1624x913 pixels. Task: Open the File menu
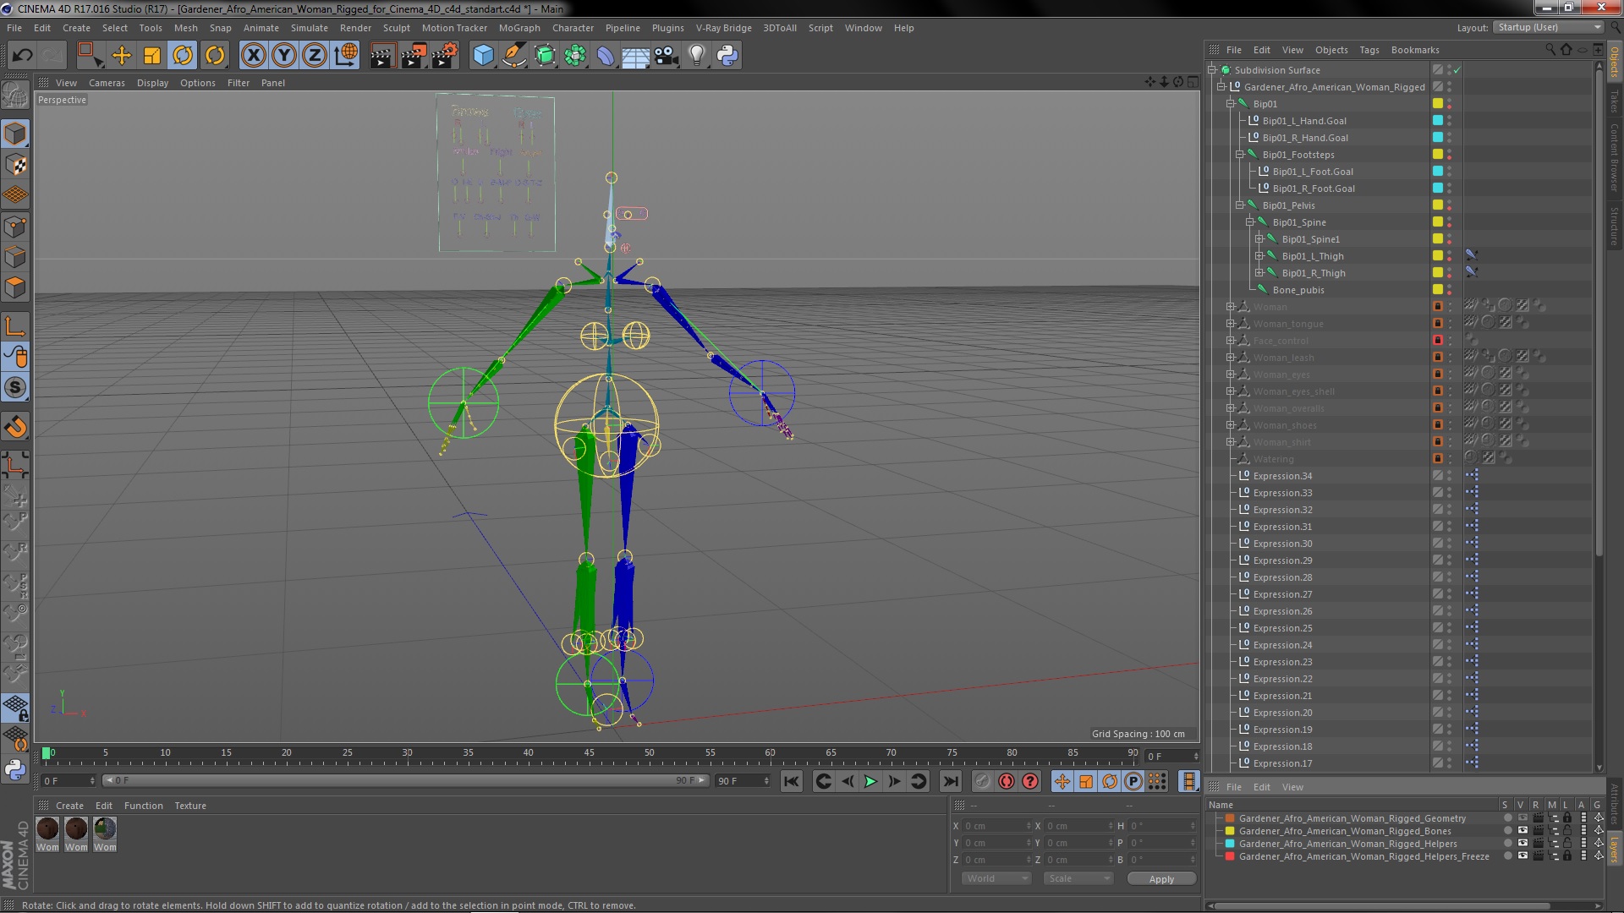[14, 28]
